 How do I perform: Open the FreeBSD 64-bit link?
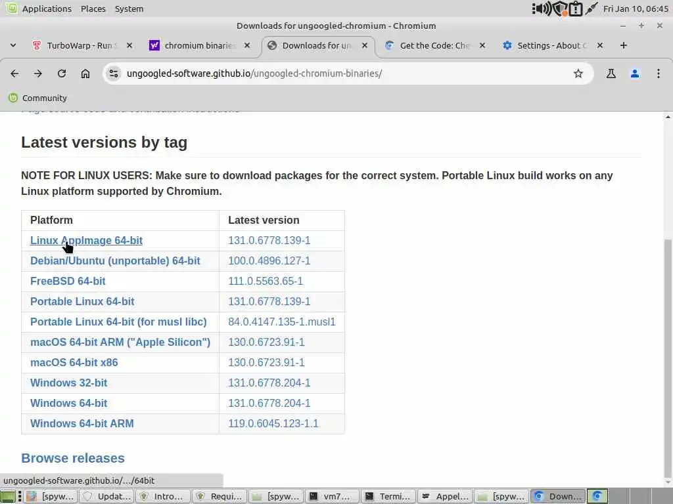[x=68, y=281]
